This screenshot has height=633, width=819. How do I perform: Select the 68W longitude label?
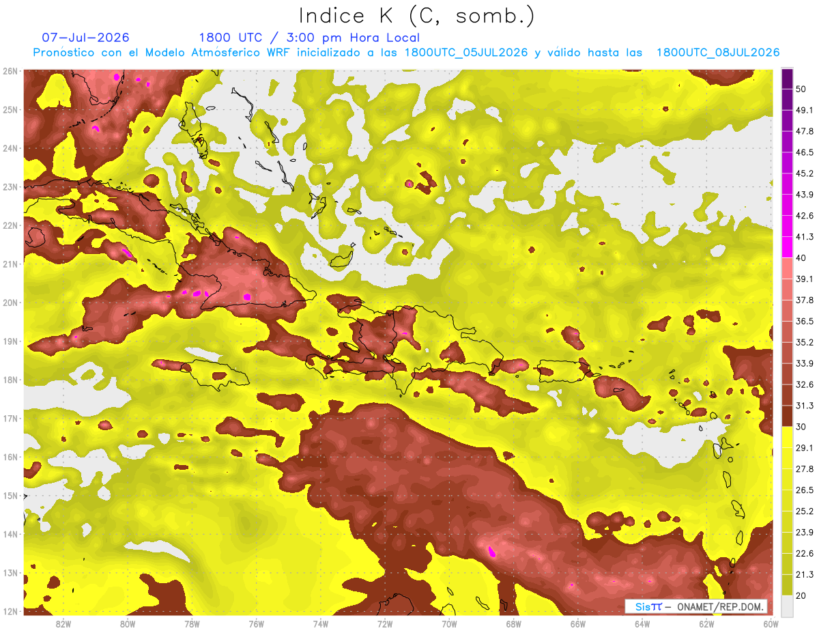tap(513, 623)
